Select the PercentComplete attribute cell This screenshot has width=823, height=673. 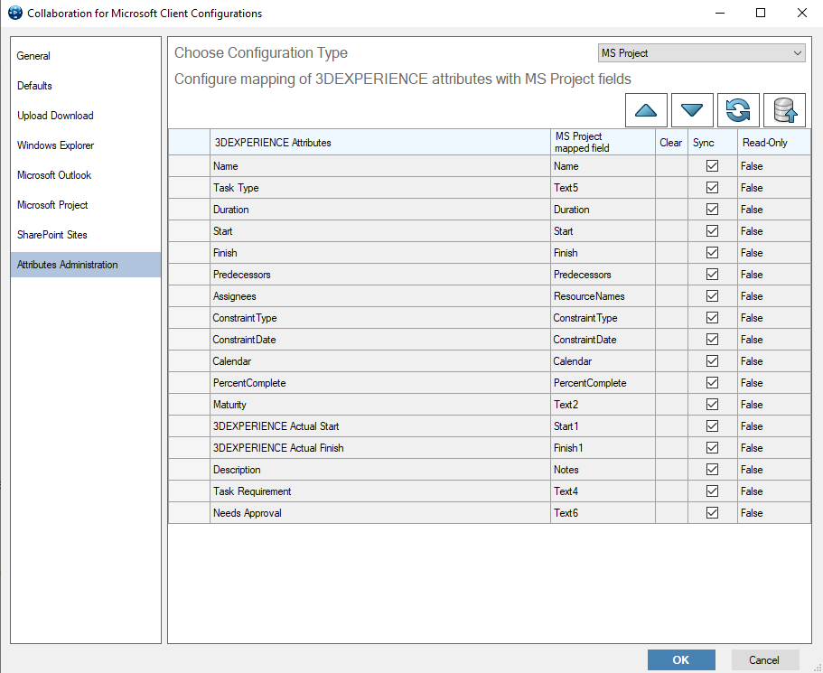pyautogui.click(x=380, y=383)
